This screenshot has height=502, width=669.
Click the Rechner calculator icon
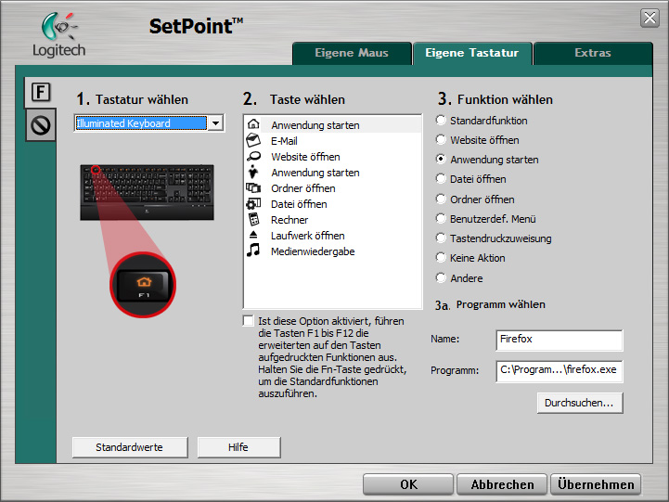point(253,219)
